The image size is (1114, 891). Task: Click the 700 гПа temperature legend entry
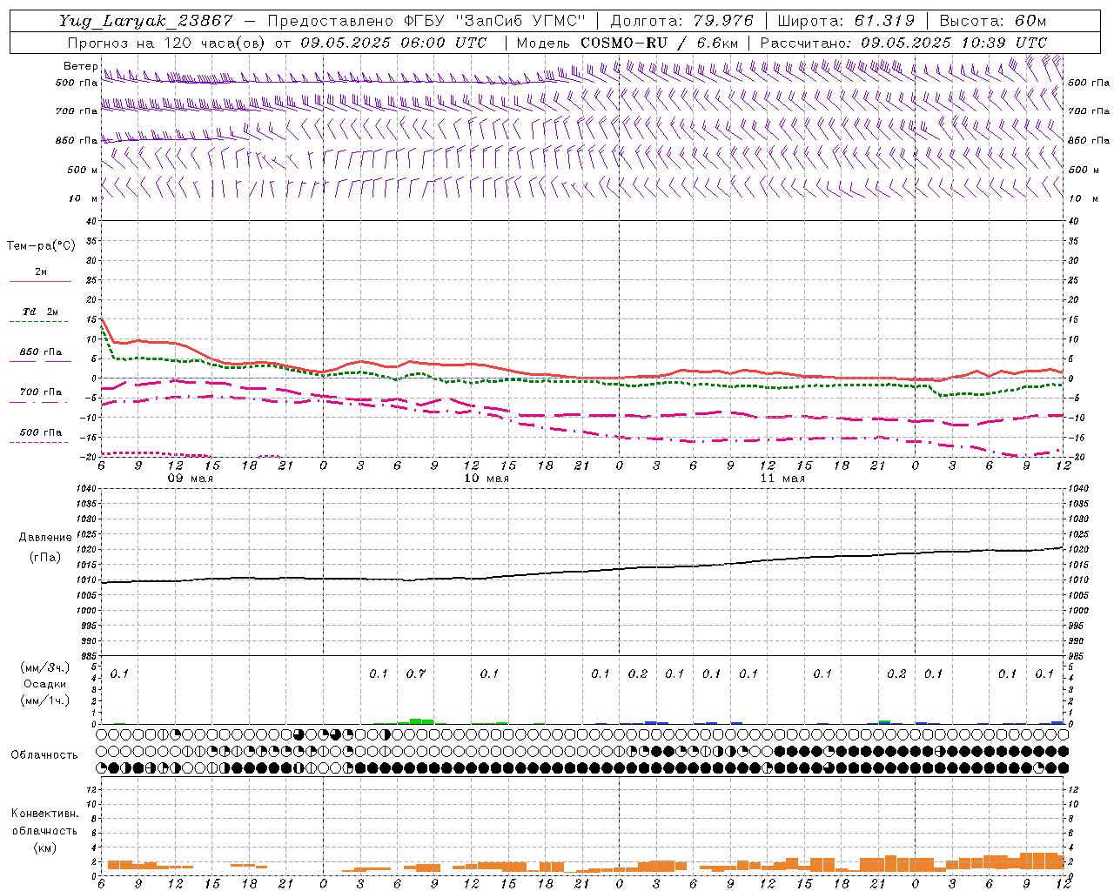tap(41, 392)
